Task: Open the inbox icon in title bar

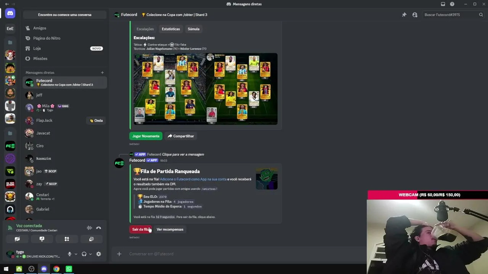Action: coord(443,4)
